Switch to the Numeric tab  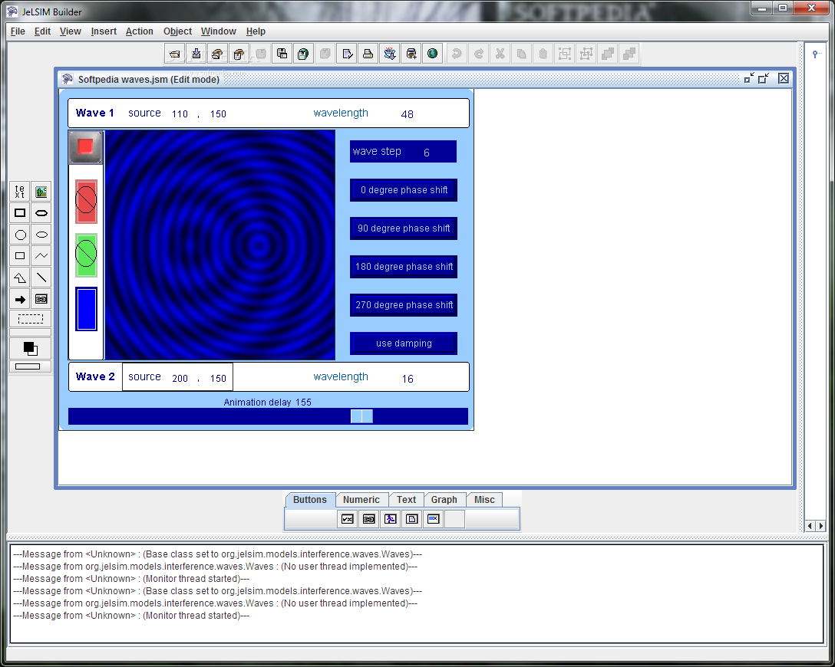tap(361, 499)
